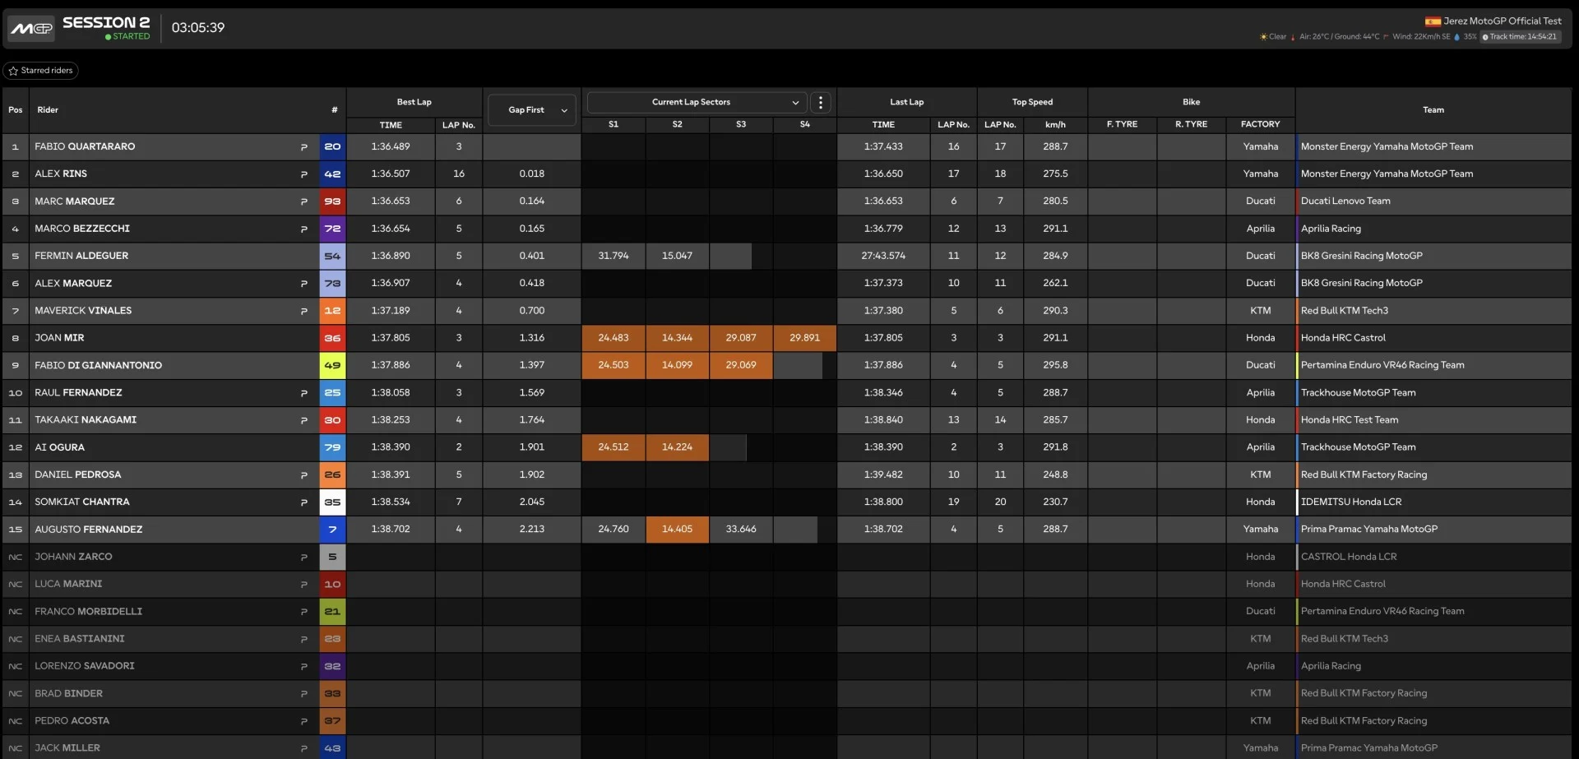Click the Top Speed column header
The height and width of the screenshot is (759, 1579).
(1032, 102)
